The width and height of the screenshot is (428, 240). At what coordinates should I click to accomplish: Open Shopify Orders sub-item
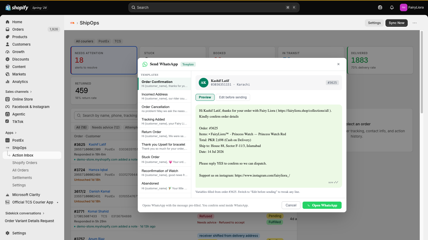(x=25, y=163)
